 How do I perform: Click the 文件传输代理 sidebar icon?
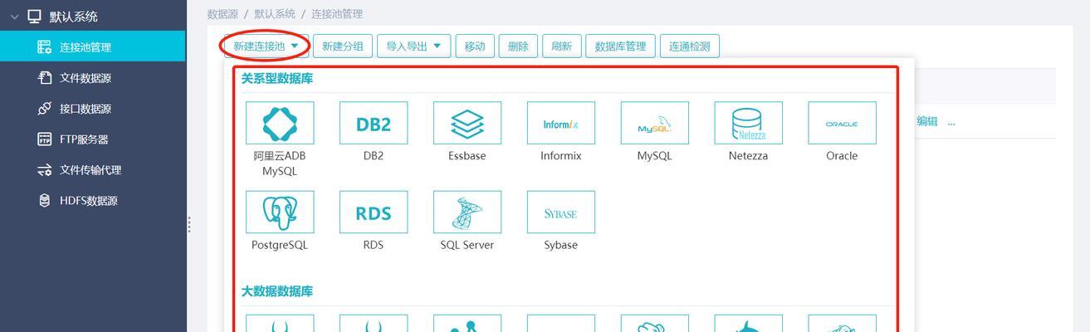(x=45, y=170)
